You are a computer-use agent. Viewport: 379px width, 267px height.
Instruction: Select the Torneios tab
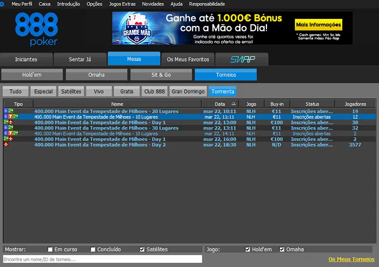pos(226,75)
